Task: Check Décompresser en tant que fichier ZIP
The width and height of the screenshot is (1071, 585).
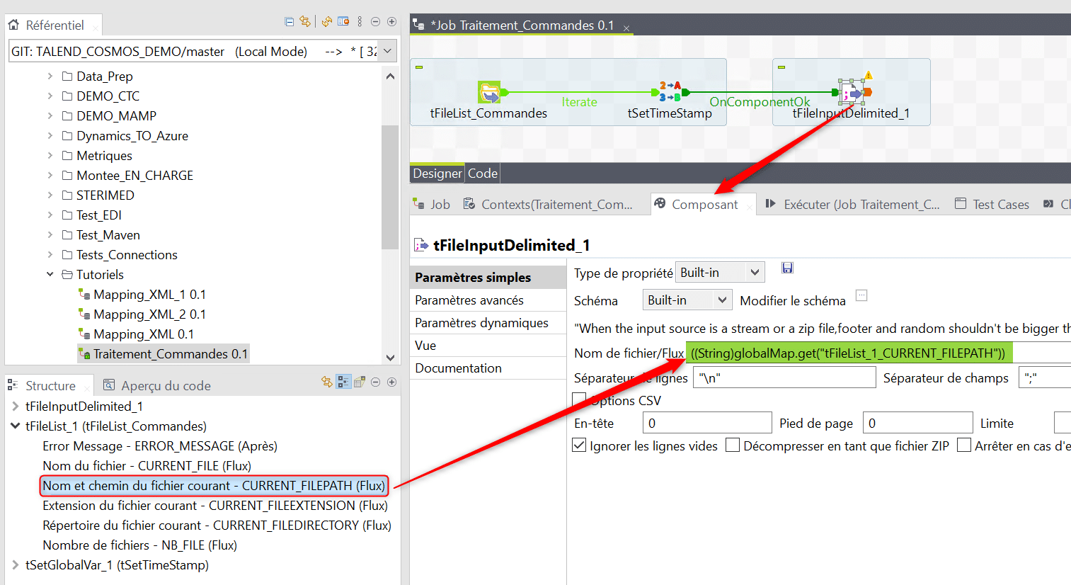Action: click(x=733, y=445)
